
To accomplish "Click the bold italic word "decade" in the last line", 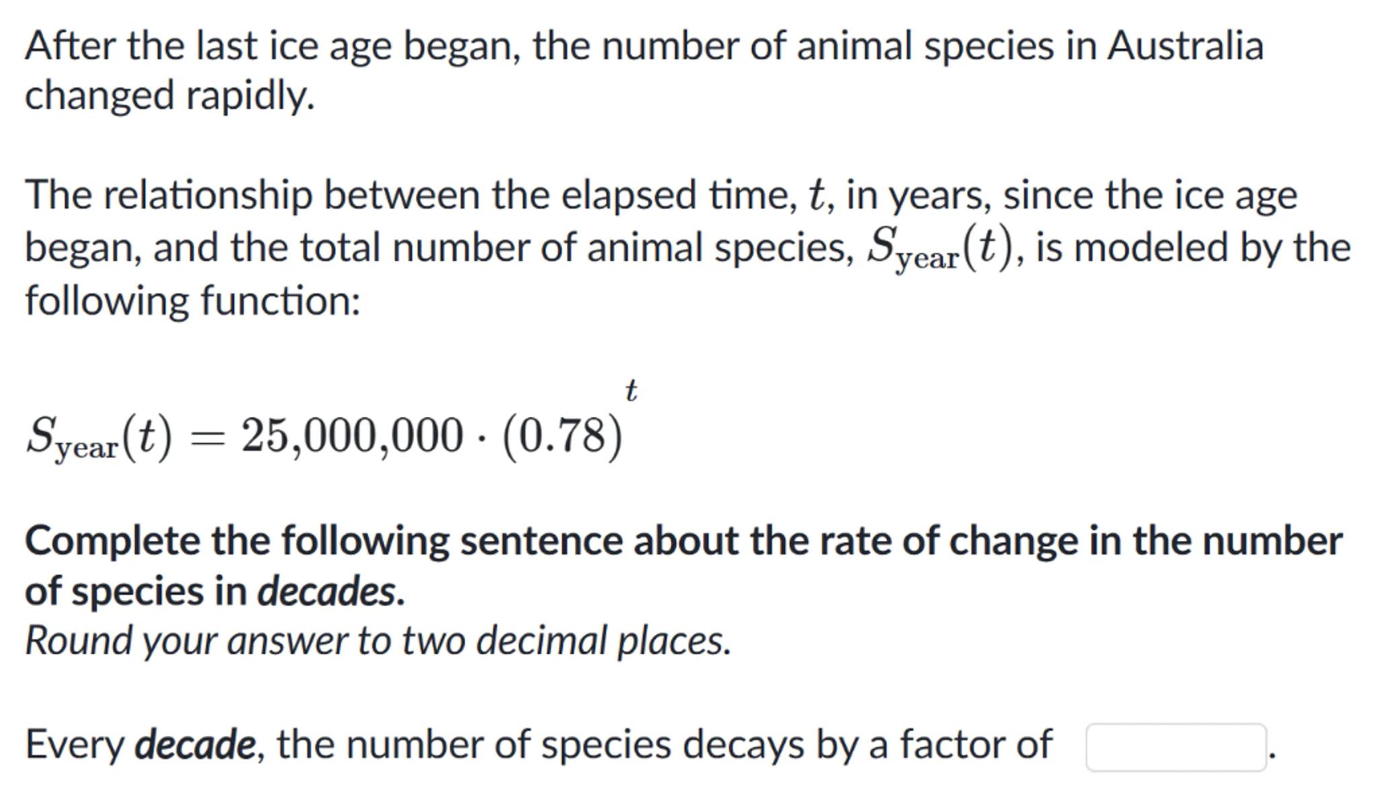I will tap(195, 745).
